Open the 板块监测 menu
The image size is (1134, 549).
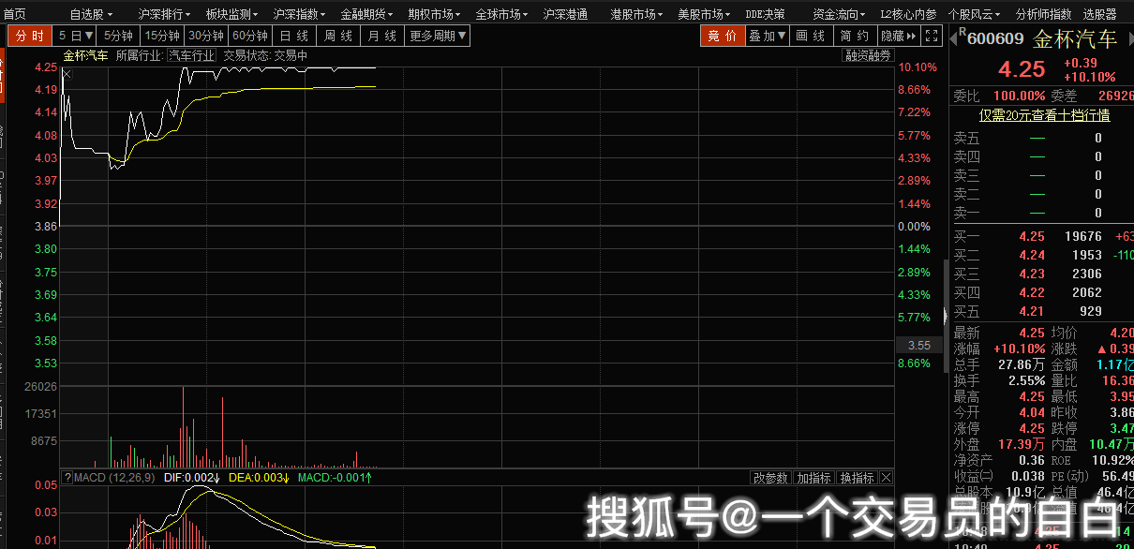[231, 14]
